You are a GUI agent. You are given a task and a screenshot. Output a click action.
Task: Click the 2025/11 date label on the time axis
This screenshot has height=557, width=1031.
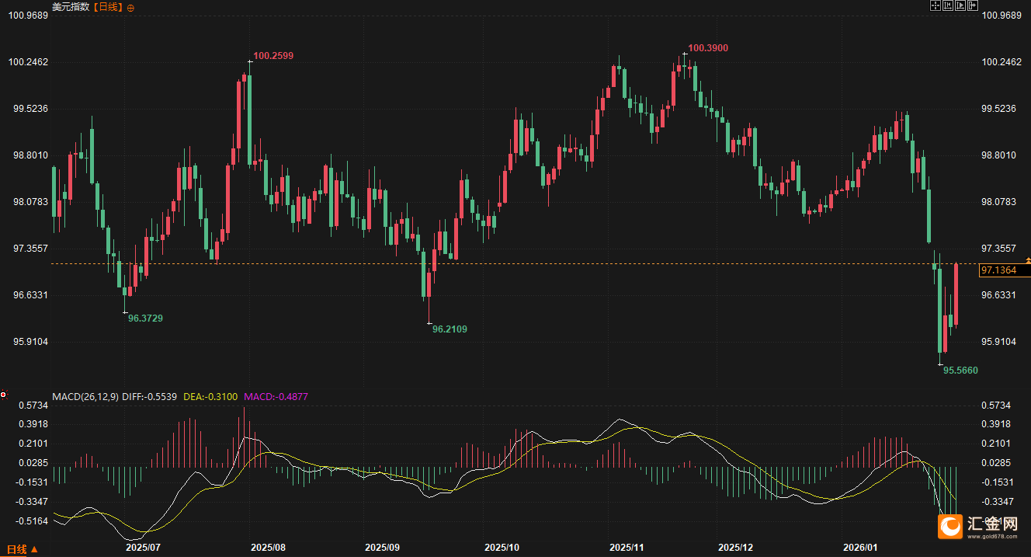click(x=627, y=548)
